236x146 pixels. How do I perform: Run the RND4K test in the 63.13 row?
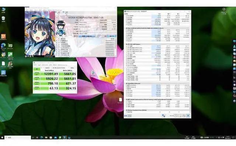coord(37,88)
